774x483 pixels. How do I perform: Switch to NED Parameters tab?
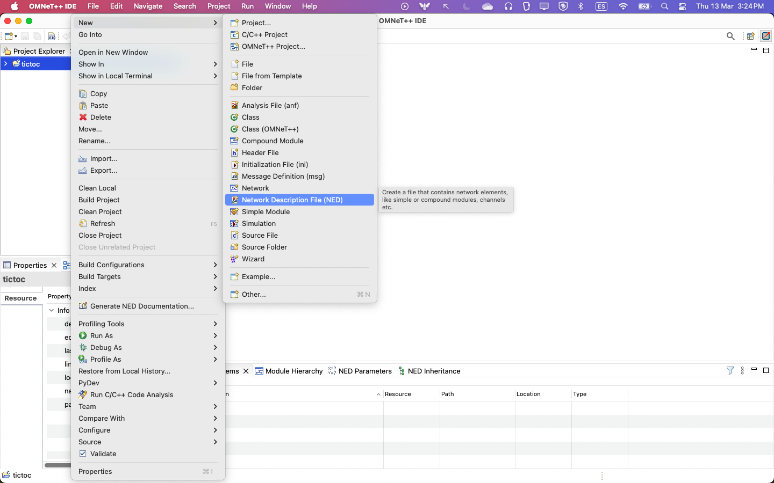[x=360, y=371]
